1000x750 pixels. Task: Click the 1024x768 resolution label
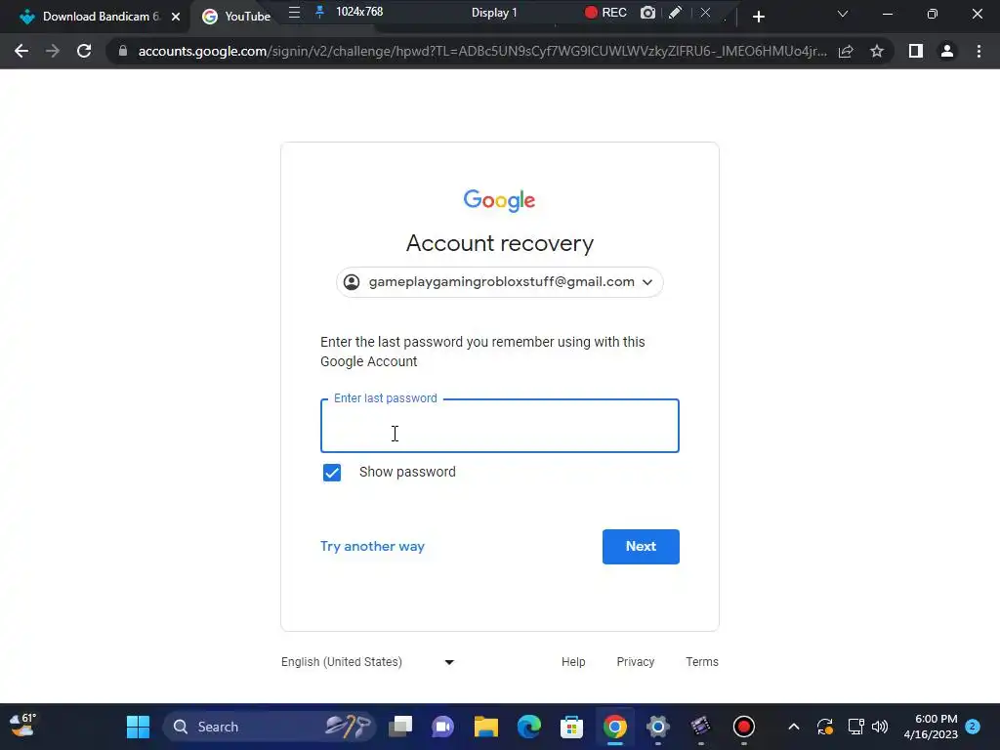[359, 12]
